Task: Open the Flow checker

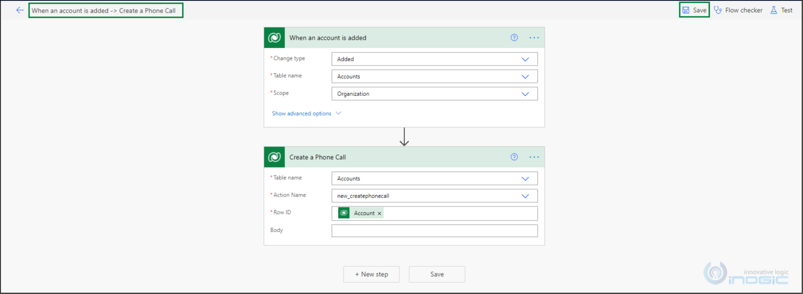Action: 738,10
